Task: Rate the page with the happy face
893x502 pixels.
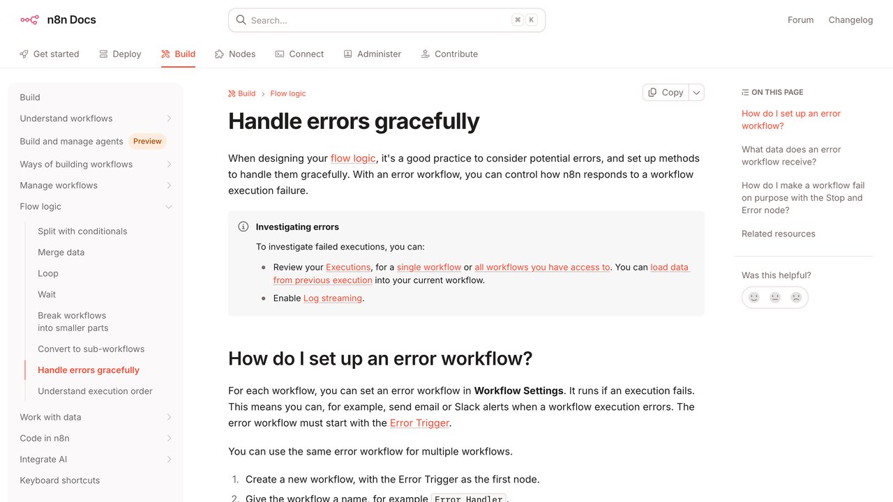Action: click(x=754, y=298)
